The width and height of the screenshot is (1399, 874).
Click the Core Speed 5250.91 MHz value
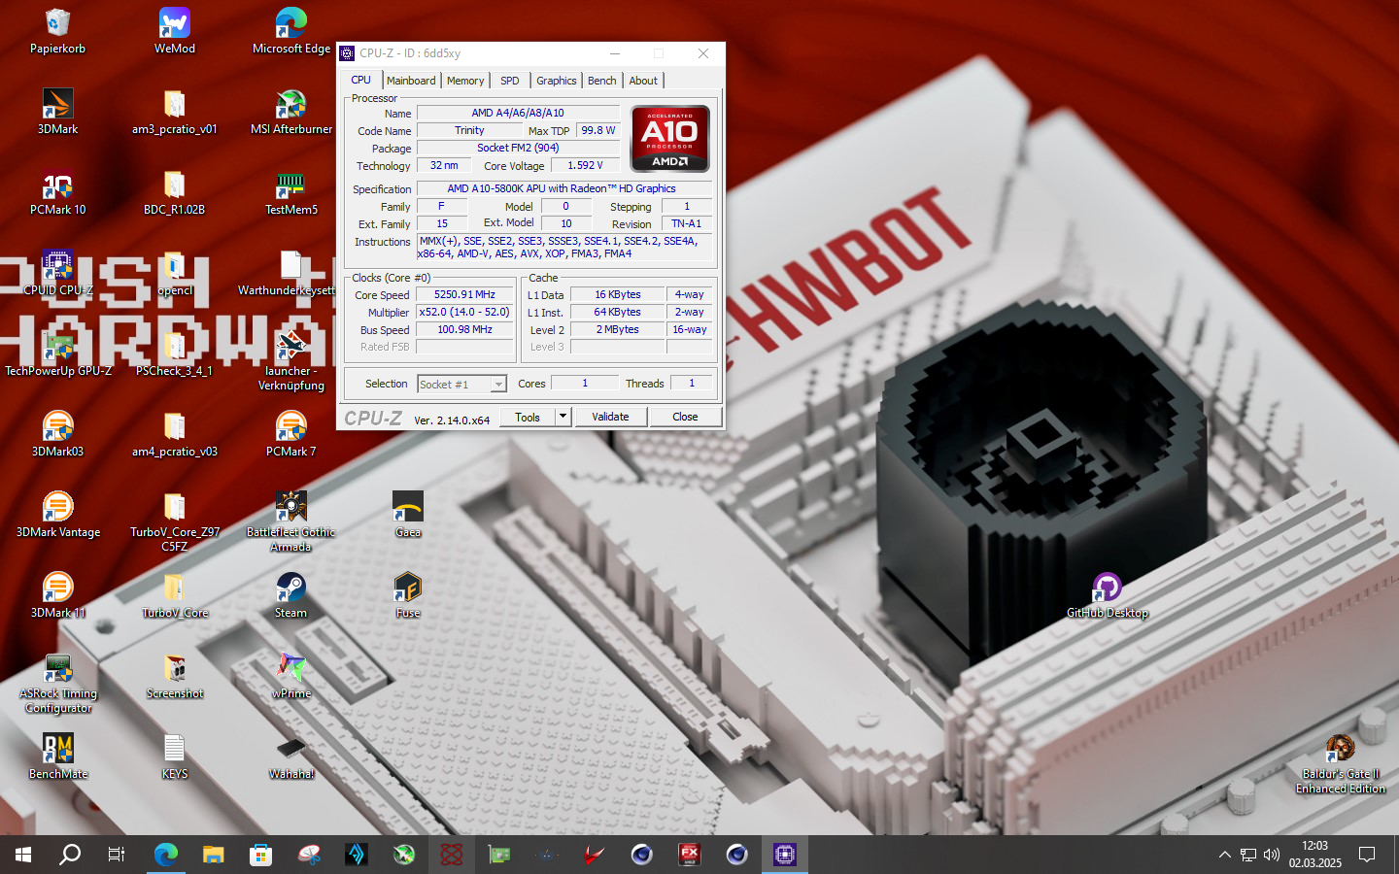click(464, 294)
